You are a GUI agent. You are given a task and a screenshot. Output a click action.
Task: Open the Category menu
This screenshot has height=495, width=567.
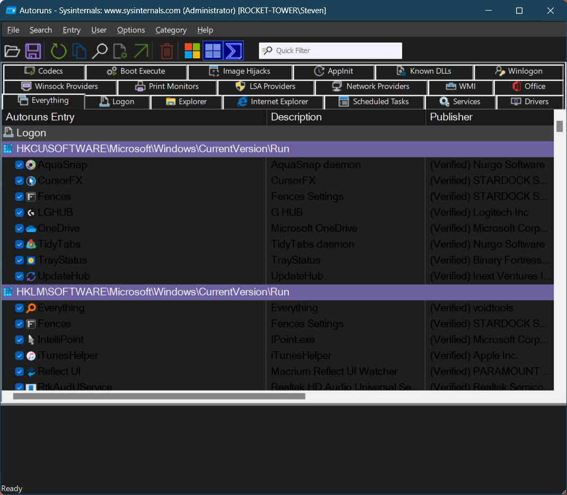[171, 30]
